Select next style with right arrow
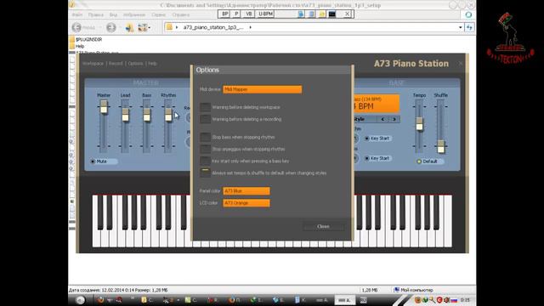 point(394,119)
